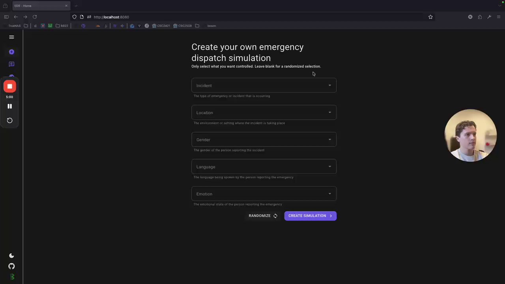Open the GitHub repository icon

tap(11, 266)
